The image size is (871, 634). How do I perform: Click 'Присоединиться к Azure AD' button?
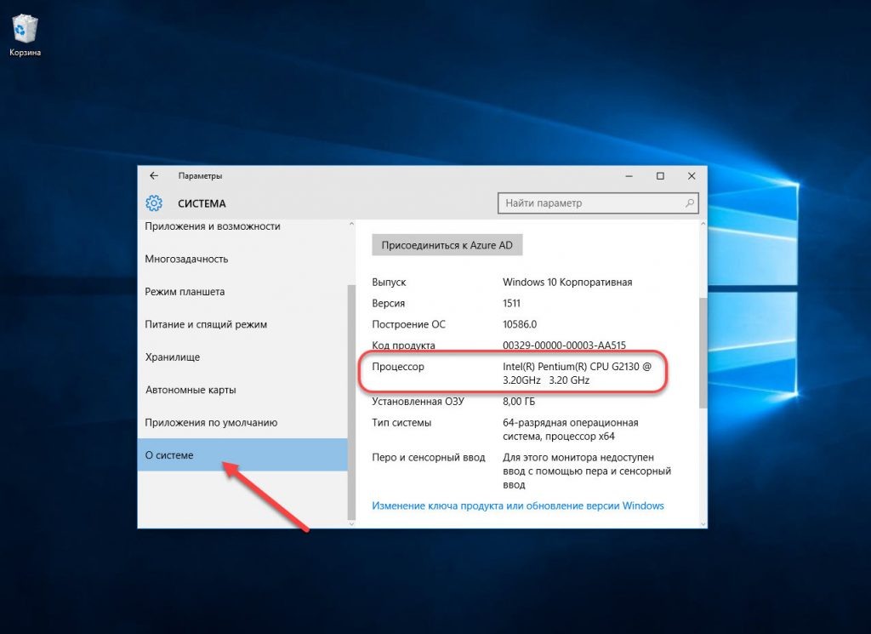tap(447, 245)
